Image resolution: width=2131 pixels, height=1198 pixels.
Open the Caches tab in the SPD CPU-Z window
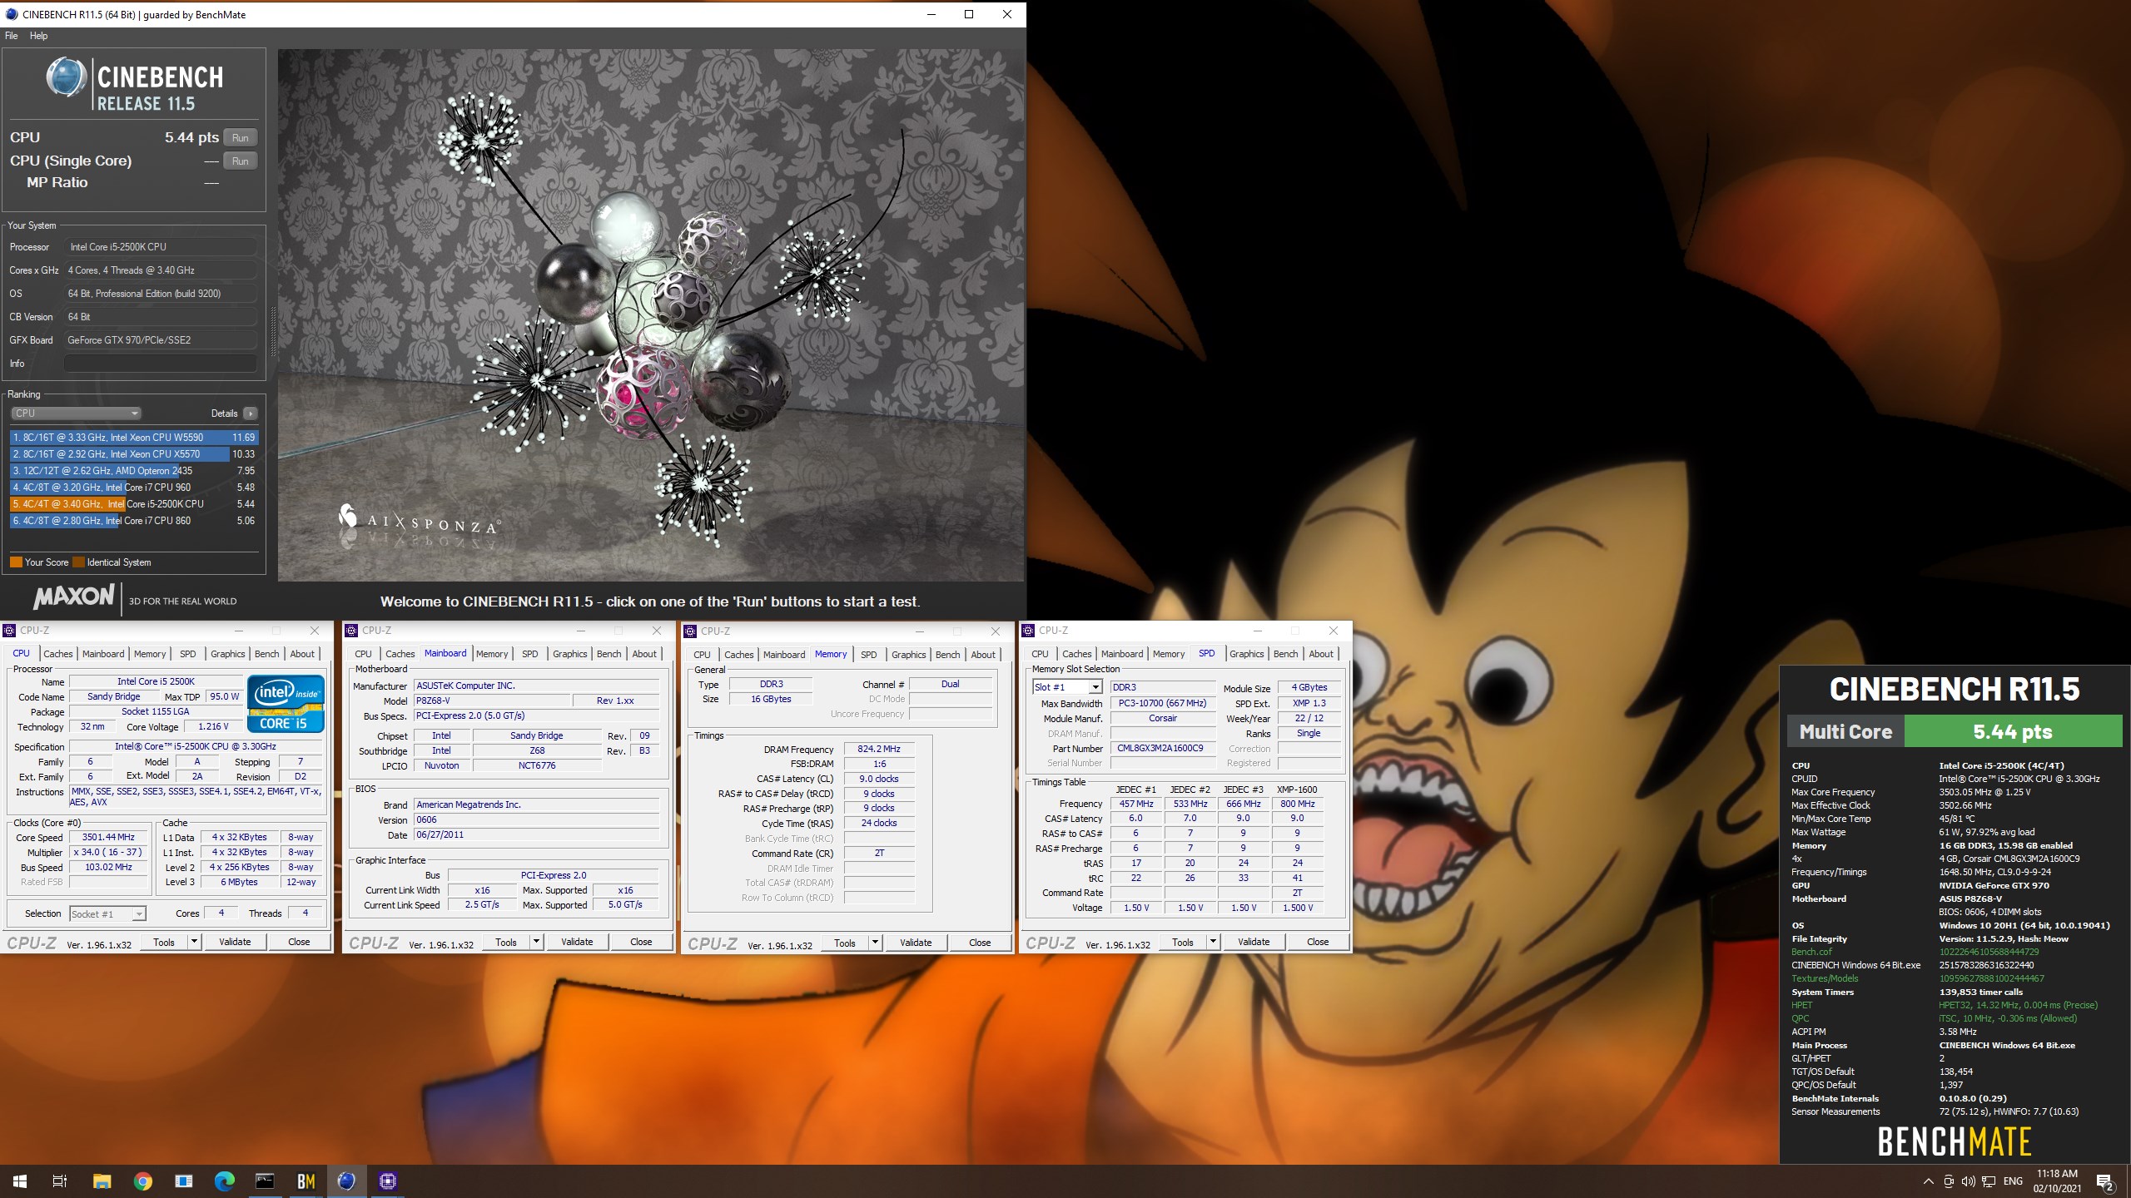[1076, 654]
